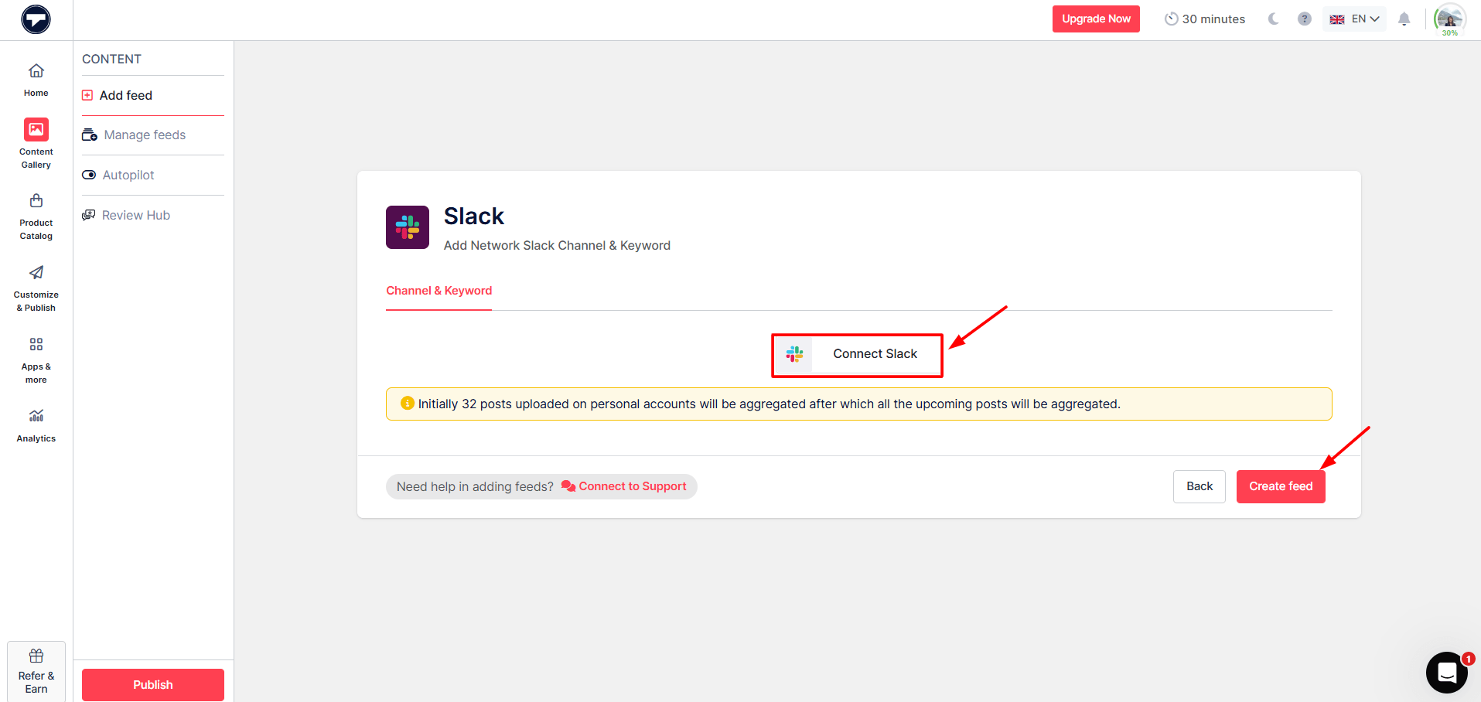Click 'Need help in adding feeds?' text
Image resolution: width=1481 pixels, height=702 pixels.
[475, 487]
